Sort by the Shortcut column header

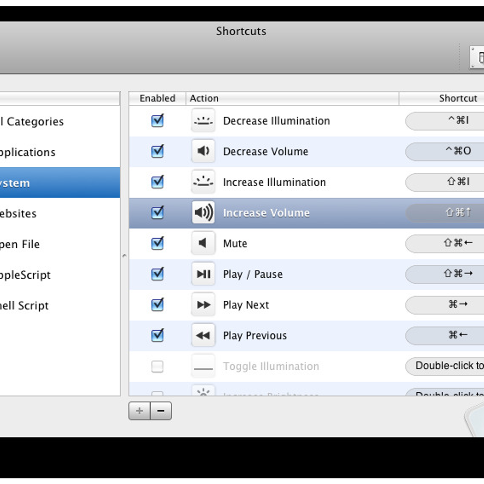pos(442,98)
